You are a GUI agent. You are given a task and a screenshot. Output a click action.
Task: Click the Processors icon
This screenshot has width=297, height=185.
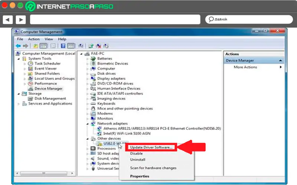93,148
